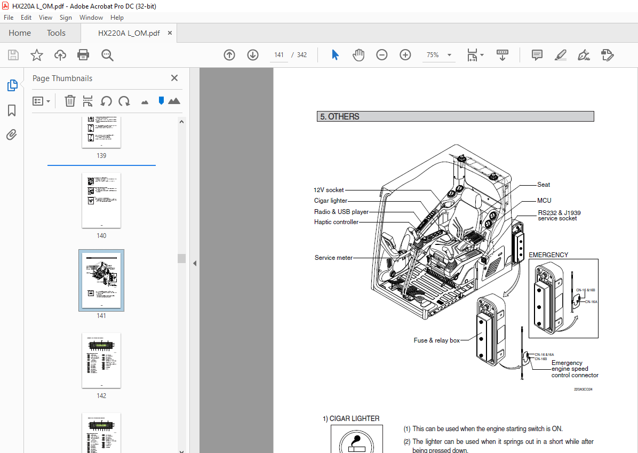Click the Print file icon
The width and height of the screenshot is (638, 453).
point(83,55)
